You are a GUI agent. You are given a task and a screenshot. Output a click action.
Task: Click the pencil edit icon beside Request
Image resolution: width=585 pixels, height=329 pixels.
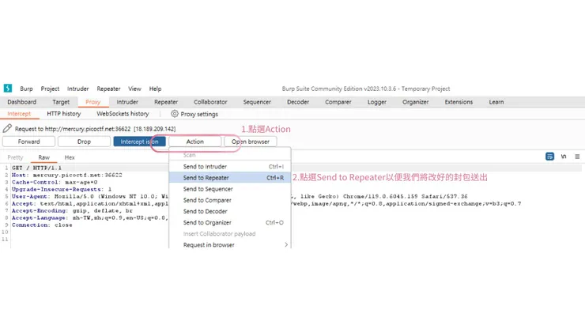[7, 128]
